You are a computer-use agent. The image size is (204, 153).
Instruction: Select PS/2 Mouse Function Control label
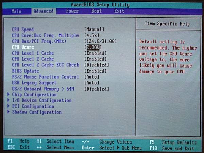coord(46,77)
